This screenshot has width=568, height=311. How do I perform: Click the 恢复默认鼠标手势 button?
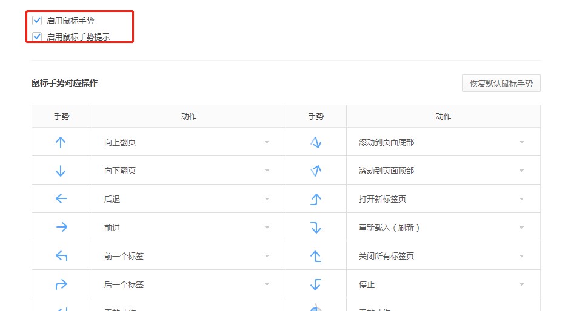click(501, 83)
